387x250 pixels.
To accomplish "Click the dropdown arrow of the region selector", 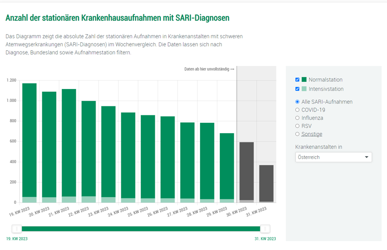I will point(367,157).
